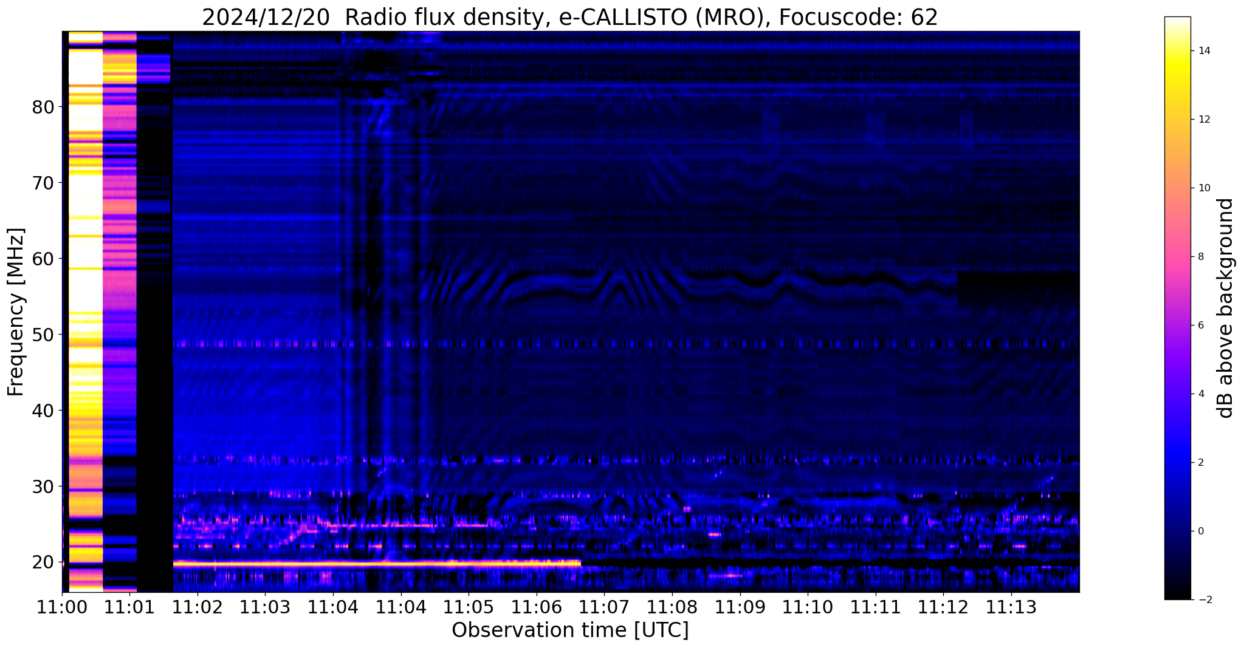Click the 11:03 time tick label
This screenshot has width=1244, height=648.
(265, 607)
